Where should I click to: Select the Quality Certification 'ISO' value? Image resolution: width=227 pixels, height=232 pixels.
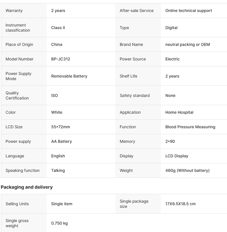[x=54, y=95]
